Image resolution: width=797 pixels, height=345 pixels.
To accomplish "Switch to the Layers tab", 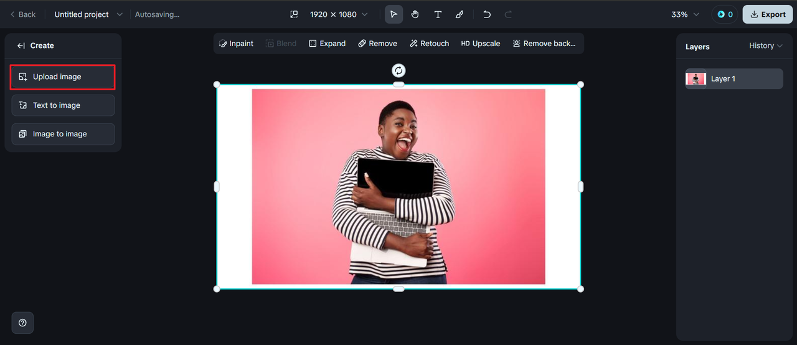I will point(697,47).
